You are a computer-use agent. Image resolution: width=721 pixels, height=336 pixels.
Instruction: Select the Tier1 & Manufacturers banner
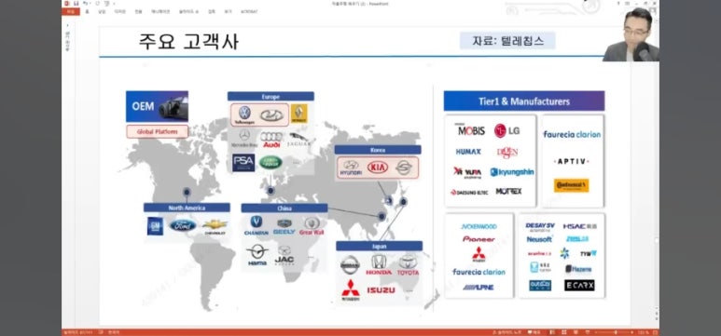(524, 101)
